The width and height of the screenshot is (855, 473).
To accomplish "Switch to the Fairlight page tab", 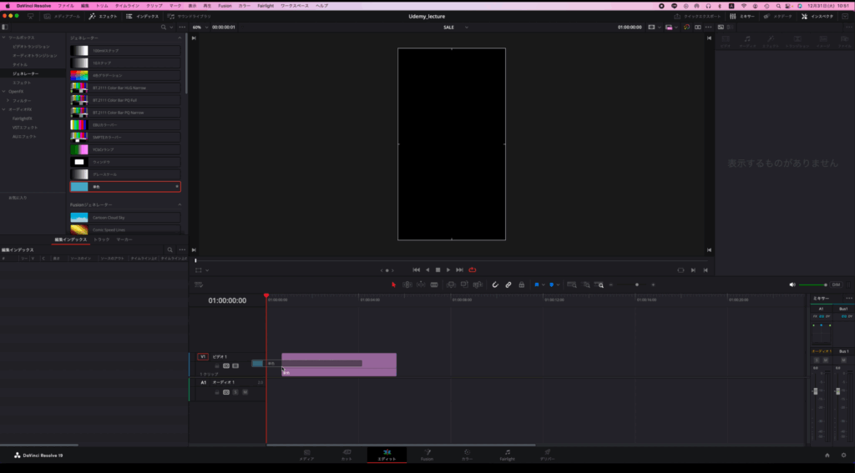I will pyautogui.click(x=507, y=455).
